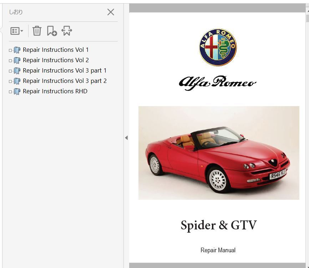Expand Repair Instructions Vol 3 part 1
The height and width of the screenshot is (268, 309).
pyautogui.click(x=10, y=71)
